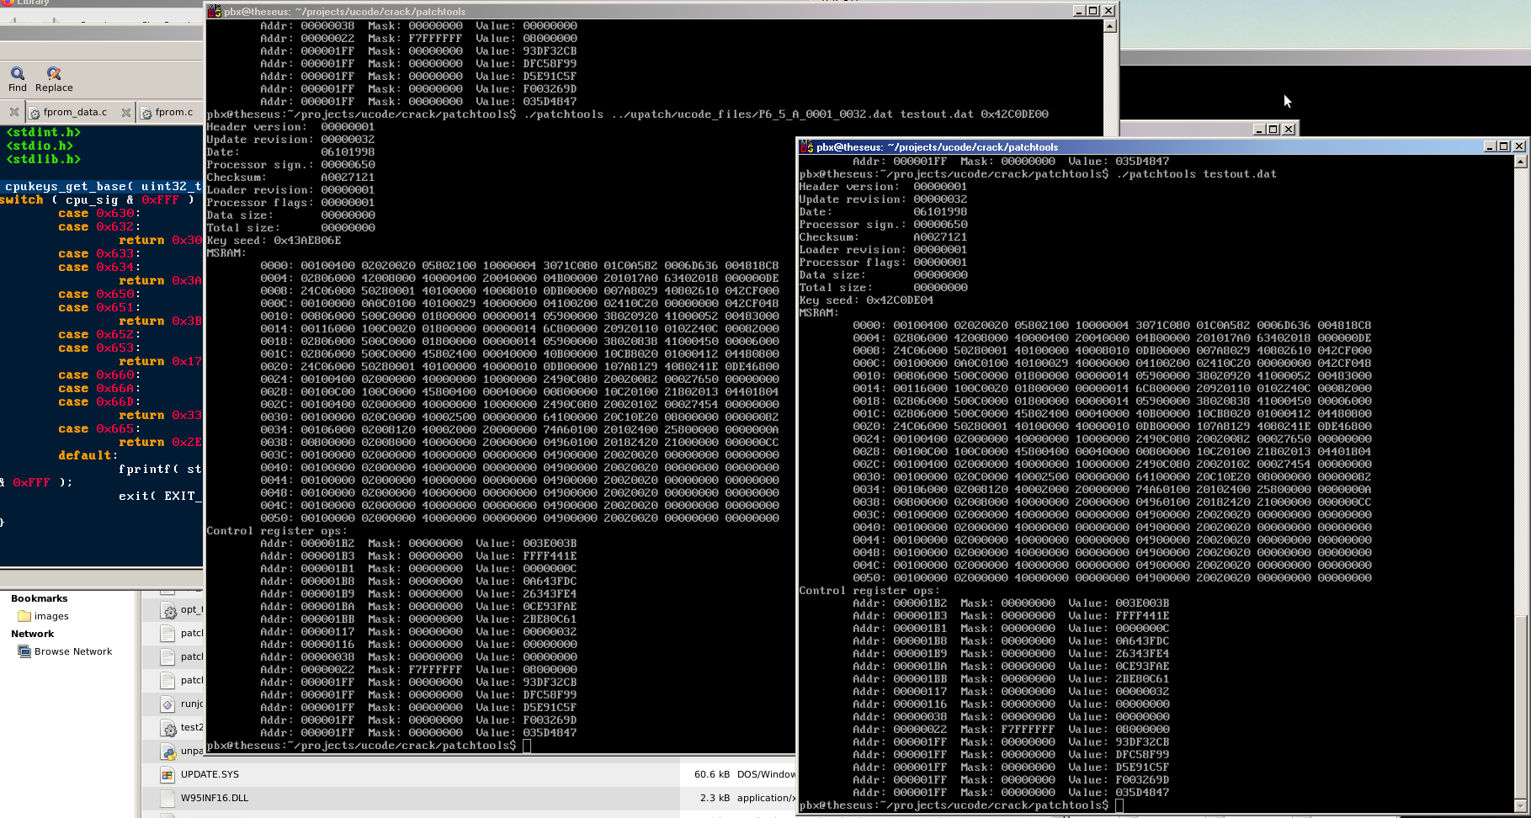Image resolution: width=1531 pixels, height=818 pixels.
Task: Select the W95INF16.DLL file row
Action: coord(467,798)
